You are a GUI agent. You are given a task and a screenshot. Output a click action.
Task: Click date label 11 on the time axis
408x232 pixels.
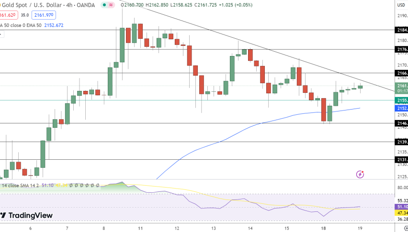coord(140,228)
